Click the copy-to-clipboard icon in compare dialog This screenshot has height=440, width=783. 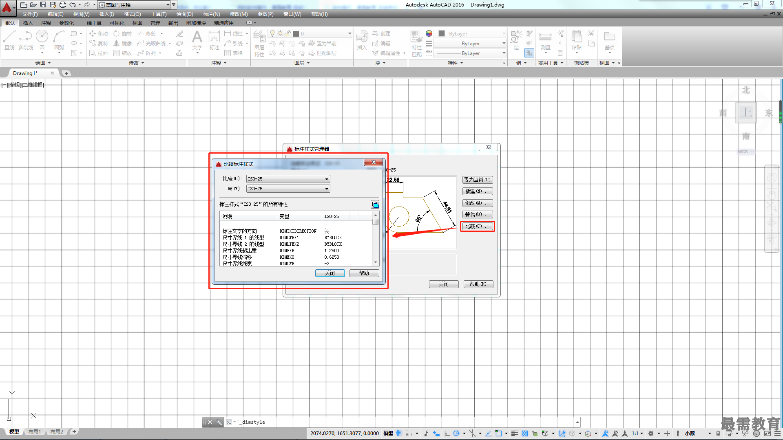(x=375, y=204)
